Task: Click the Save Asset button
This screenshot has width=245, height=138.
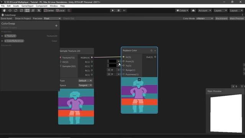Action: tap(7, 18)
